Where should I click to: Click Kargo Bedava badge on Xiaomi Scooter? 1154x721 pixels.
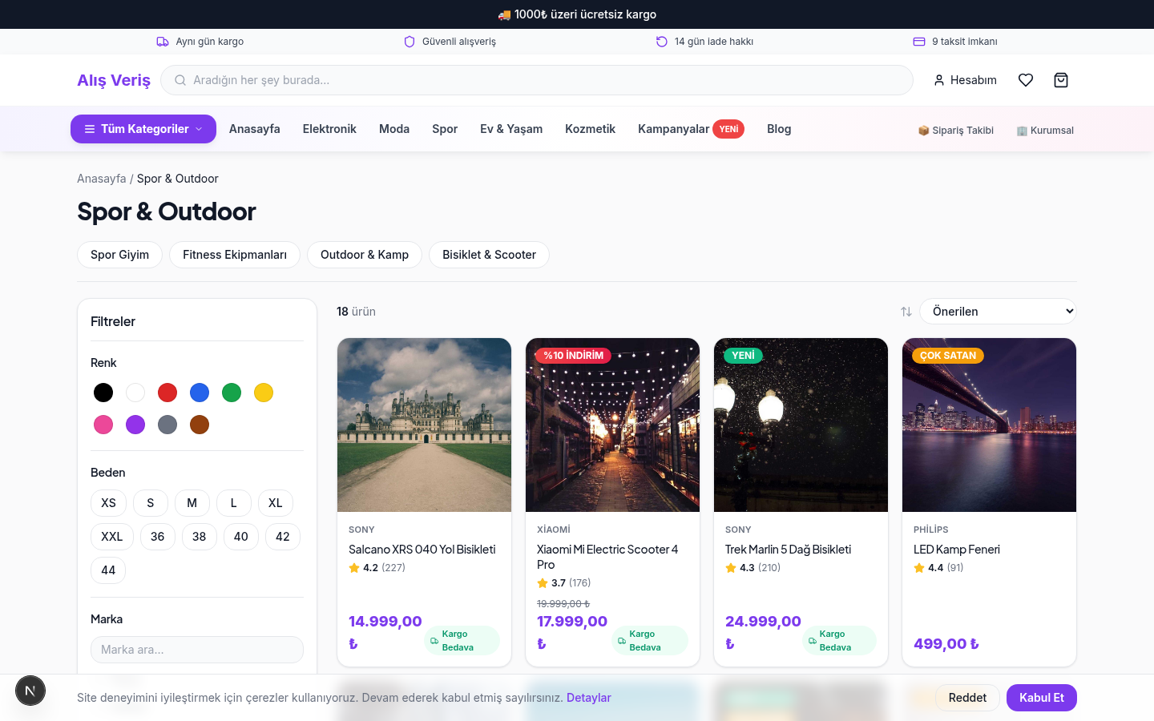(650, 640)
